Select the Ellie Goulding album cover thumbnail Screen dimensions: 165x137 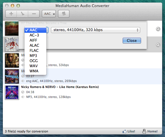click(12, 60)
